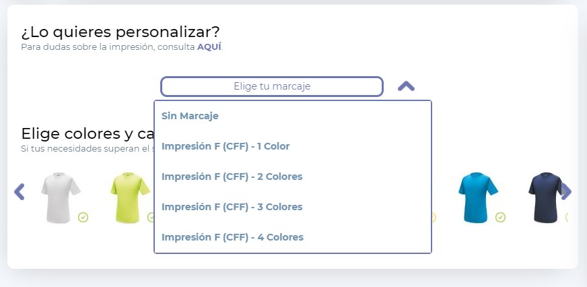
Task: Show next colors with right arrow
Action: click(566, 191)
